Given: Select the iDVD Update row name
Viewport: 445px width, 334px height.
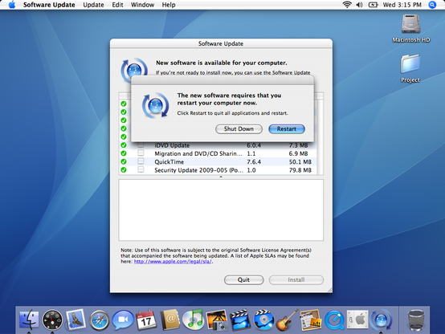Looking at the screenshot, I should [x=172, y=145].
